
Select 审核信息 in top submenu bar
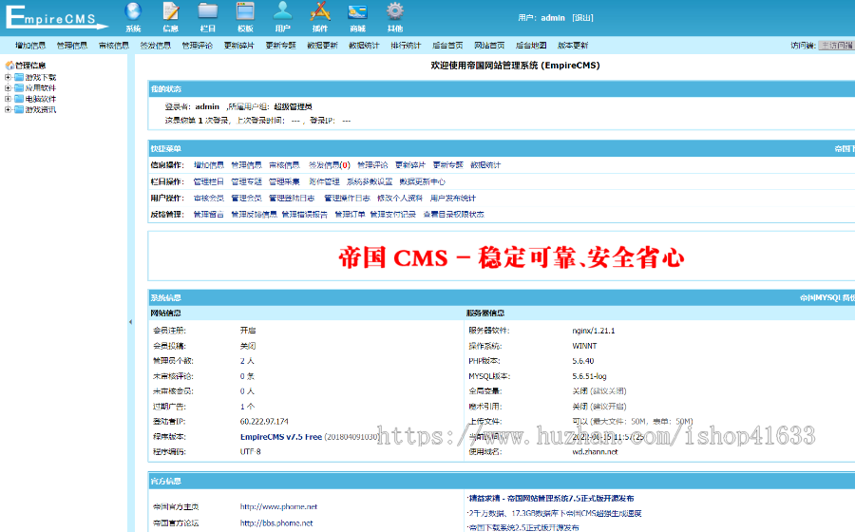click(114, 46)
